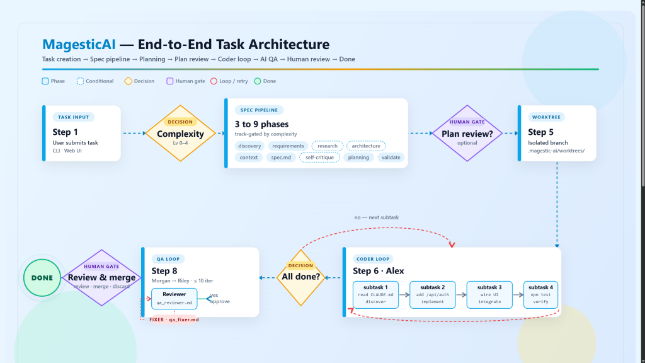This screenshot has height=363, width=645.
Task: Click the 'Step 6 · Alex' heading
Action: coord(379,271)
